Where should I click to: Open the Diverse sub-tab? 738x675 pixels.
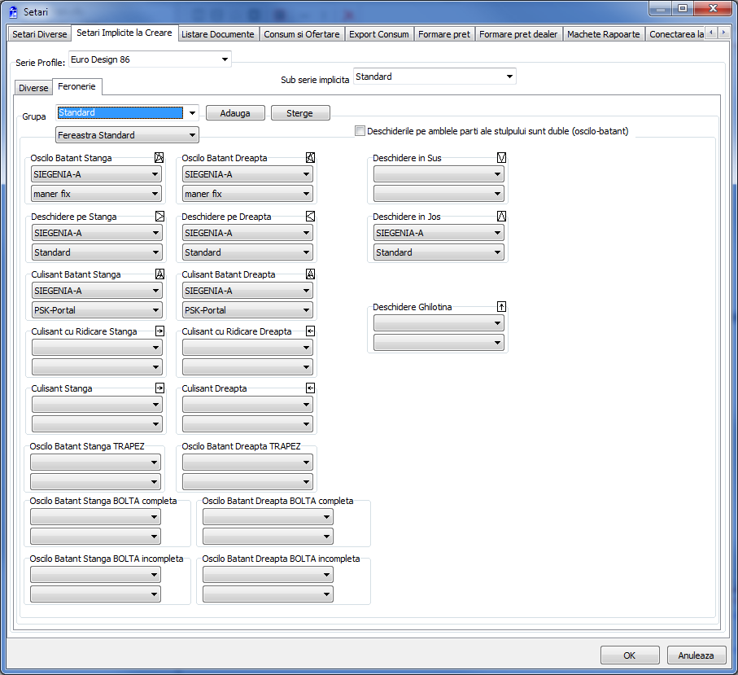pyautogui.click(x=33, y=87)
